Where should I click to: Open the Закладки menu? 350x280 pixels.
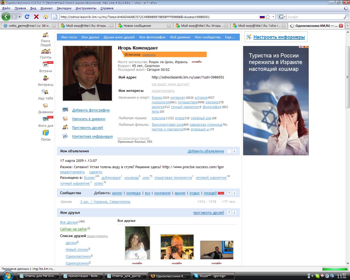pos(64,8)
